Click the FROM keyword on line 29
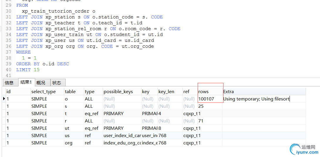The image size is (320, 157). (x=22, y=5)
